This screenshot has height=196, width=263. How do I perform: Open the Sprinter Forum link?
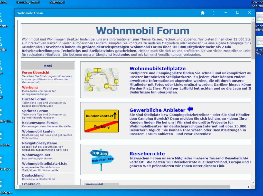point(35,111)
